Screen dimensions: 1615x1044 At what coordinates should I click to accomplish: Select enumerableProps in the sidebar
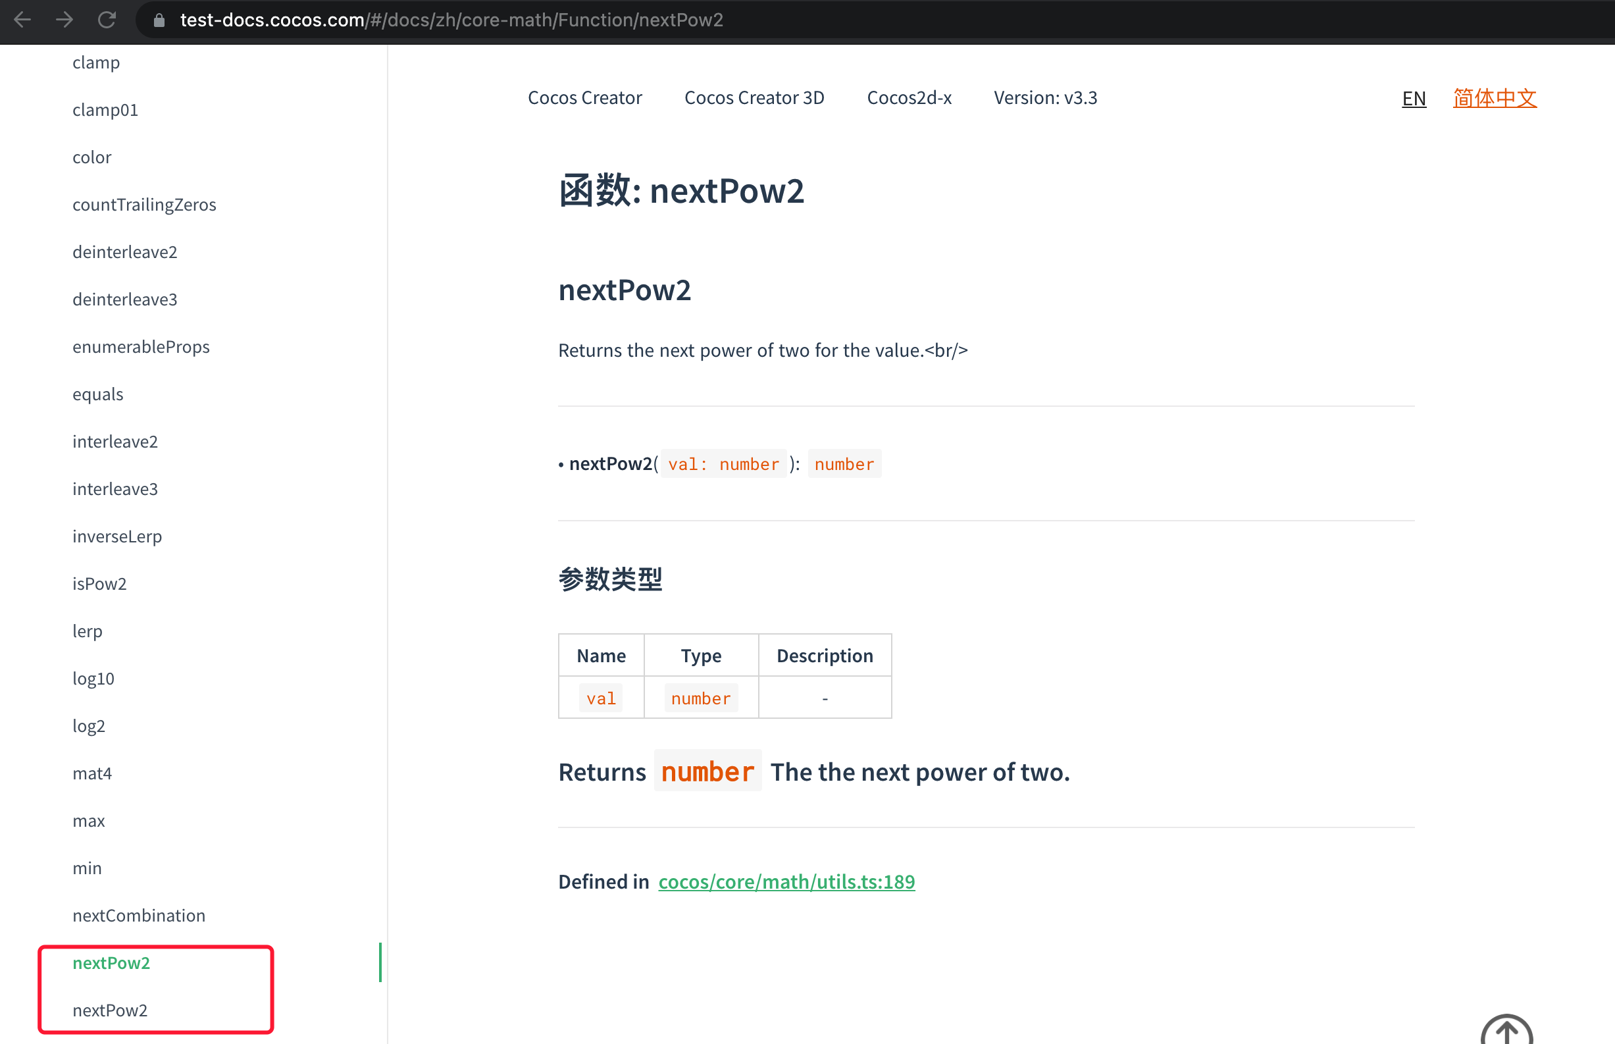141,347
